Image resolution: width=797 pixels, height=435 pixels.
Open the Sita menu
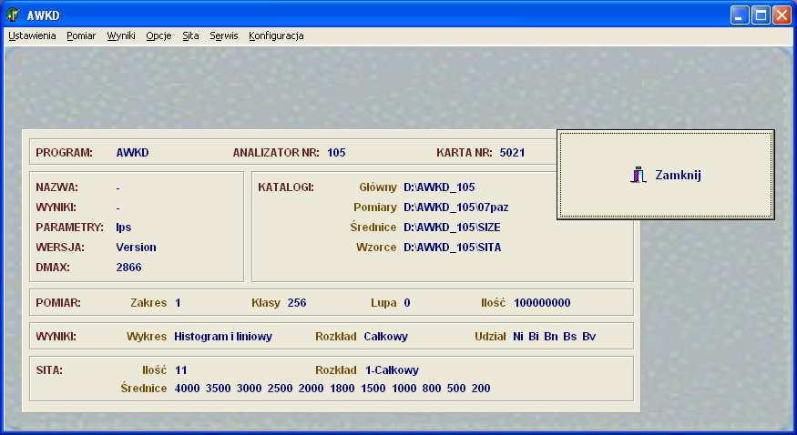coord(190,35)
